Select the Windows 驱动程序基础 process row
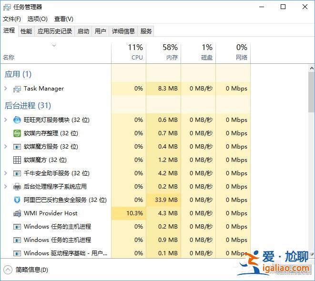This screenshot has width=315, height=281. click(x=65, y=253)
